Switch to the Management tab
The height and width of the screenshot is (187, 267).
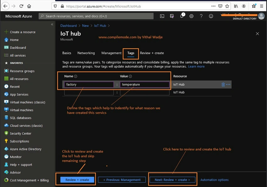click(112, 53)
